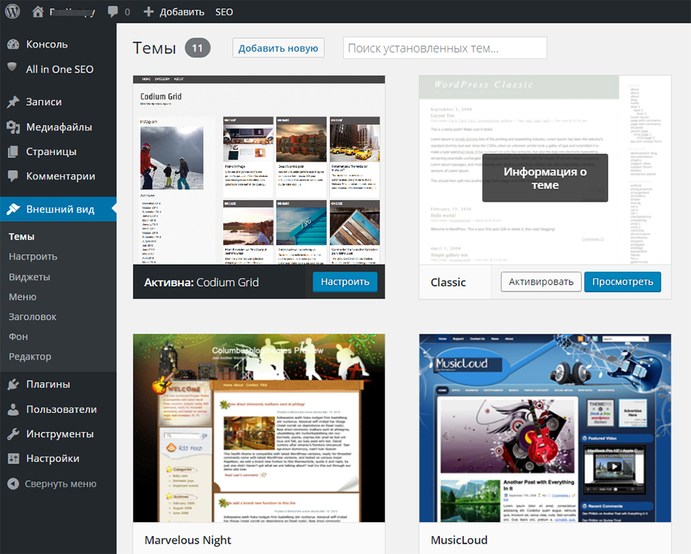
Task: Click the All in One SEO shield icon
Action: click(12, 68)
